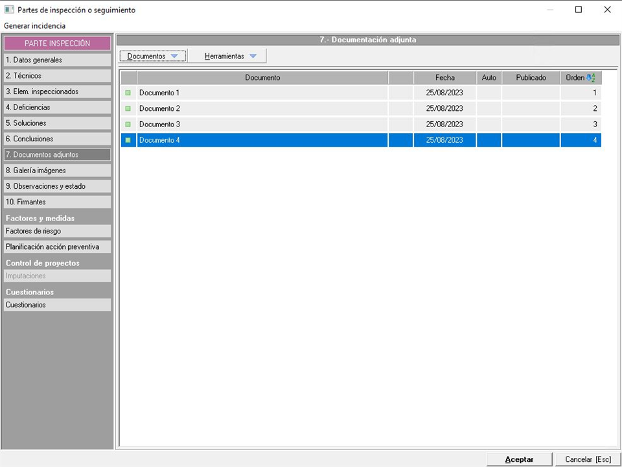Click the status icon of selected Documento 4
The height and width of the screenshot is (467, 622).
128,140
